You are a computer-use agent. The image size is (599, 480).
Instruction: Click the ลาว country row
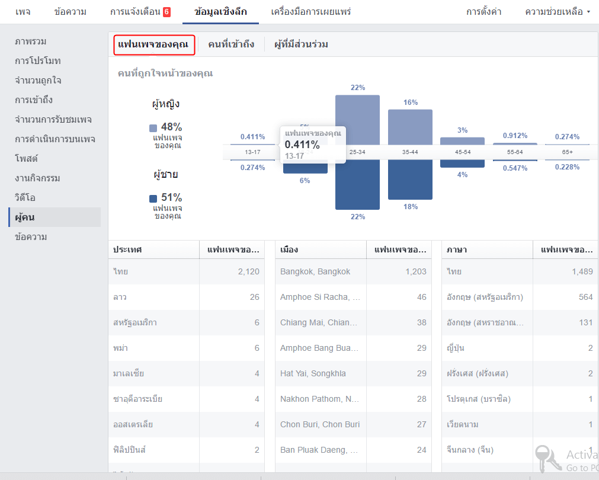187,297
